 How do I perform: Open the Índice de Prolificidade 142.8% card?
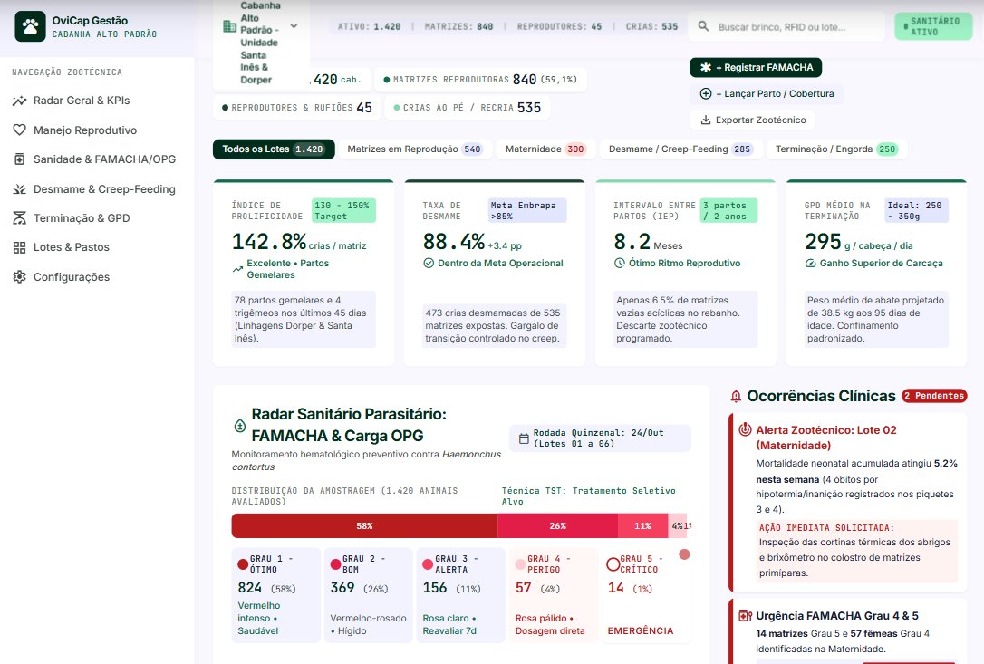304,273
